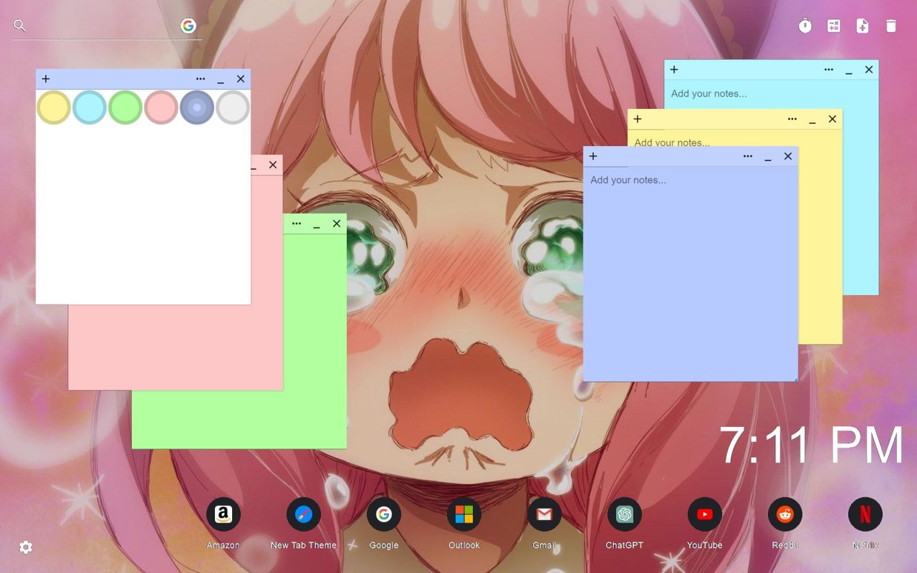This screenshot has height=573, width=917.
Task: Open the New Tab Theme shortcut
Action: [304, 514]
